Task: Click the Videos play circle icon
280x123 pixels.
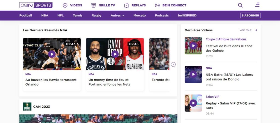Action: click(x=65, y=5)
